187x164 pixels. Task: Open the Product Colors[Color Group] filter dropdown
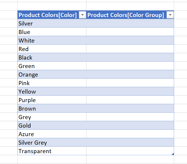[170, 15]
